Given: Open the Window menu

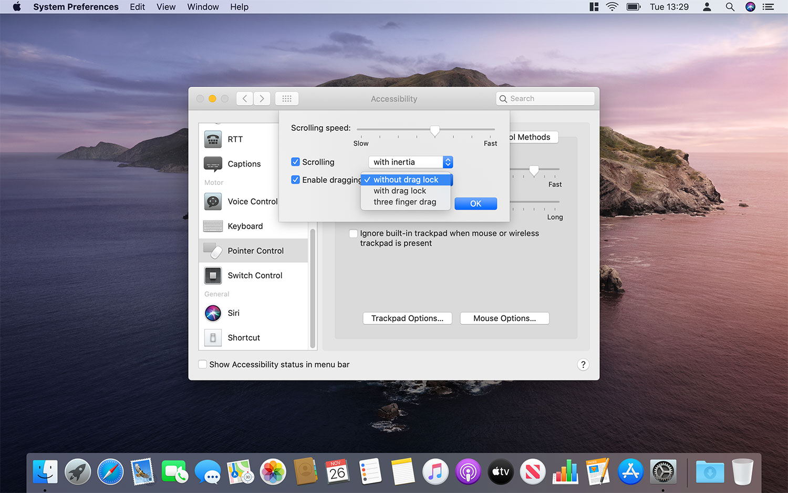Looking at the screenshot, I should click(203, 7).
